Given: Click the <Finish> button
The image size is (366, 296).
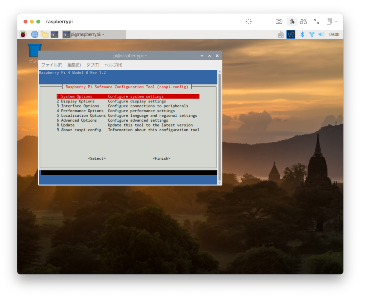Looking at the screenshot, I should pos(161,159).
